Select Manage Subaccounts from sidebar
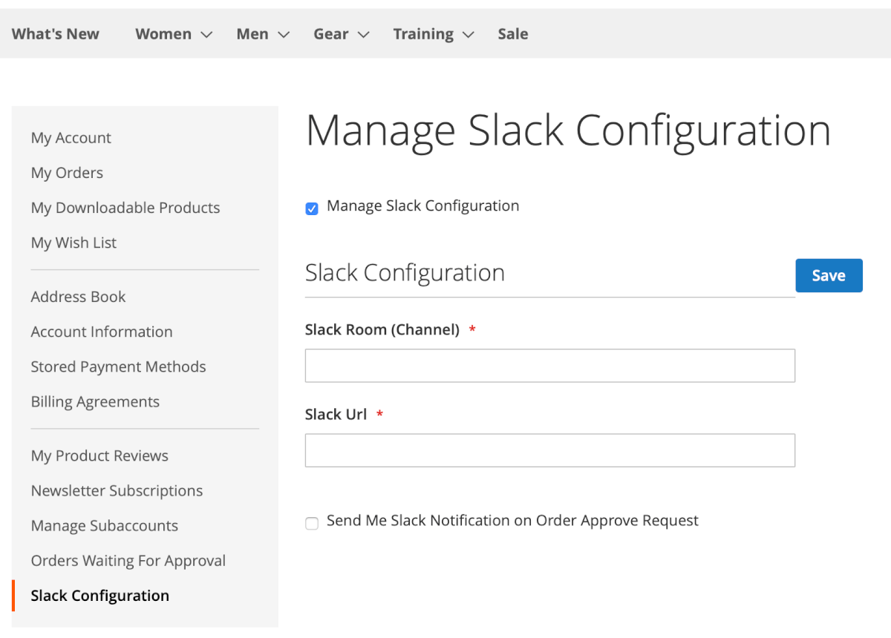The height and width of the screenshot is (638, 891). coord(105,526)
